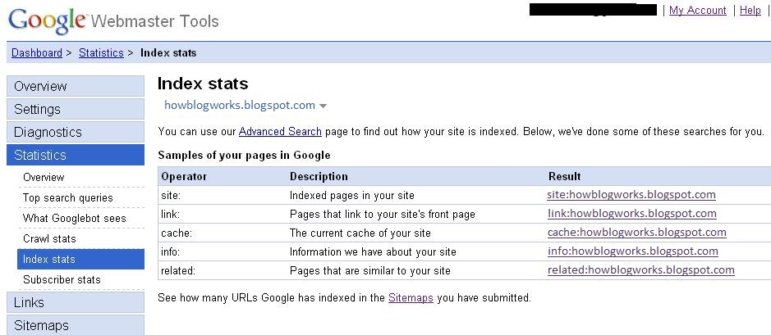771x335 pixels.
Task: Go to Top search queries
Action: 68,197
